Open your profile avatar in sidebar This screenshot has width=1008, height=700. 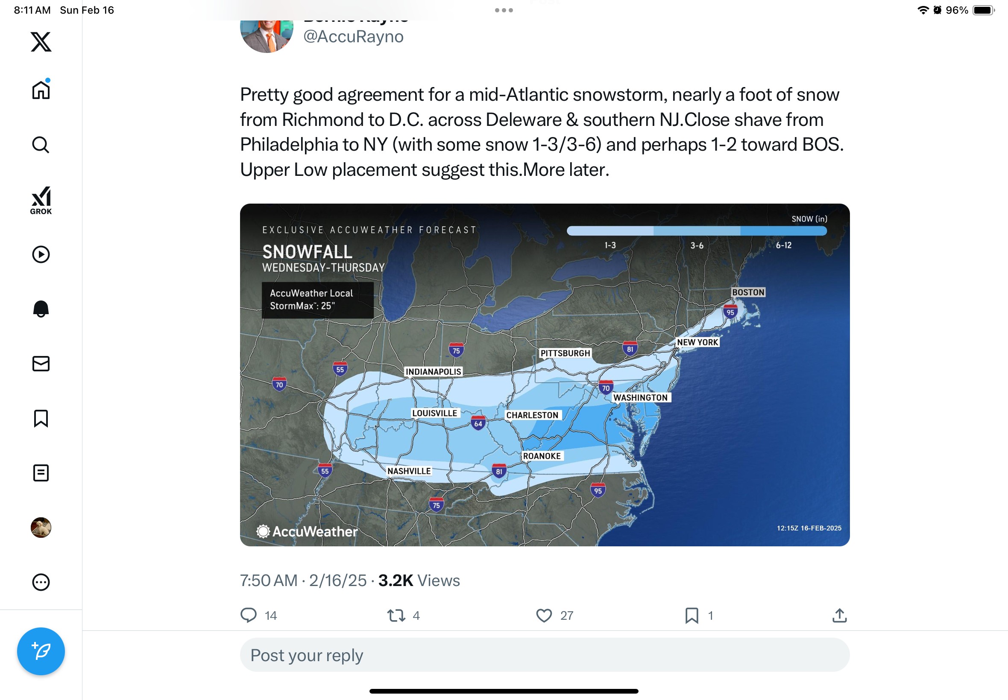41,528
